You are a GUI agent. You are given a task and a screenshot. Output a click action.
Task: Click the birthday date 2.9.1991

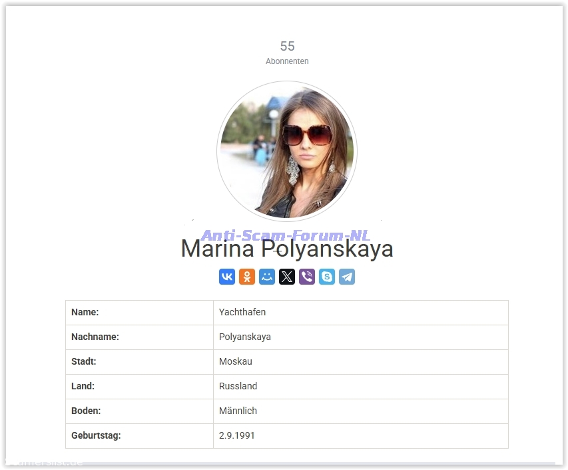[237, 435]
